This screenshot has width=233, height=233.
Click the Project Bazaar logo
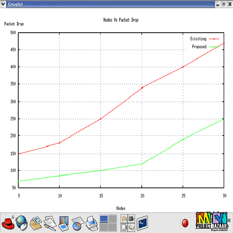(211, 223)
